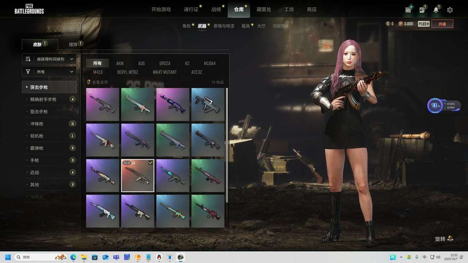Open 藏匿处 top menu
468x263 pixels.
[264, 10]
